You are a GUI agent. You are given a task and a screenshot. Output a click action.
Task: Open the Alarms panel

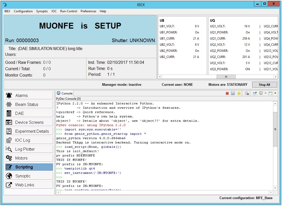click(29, 95)
